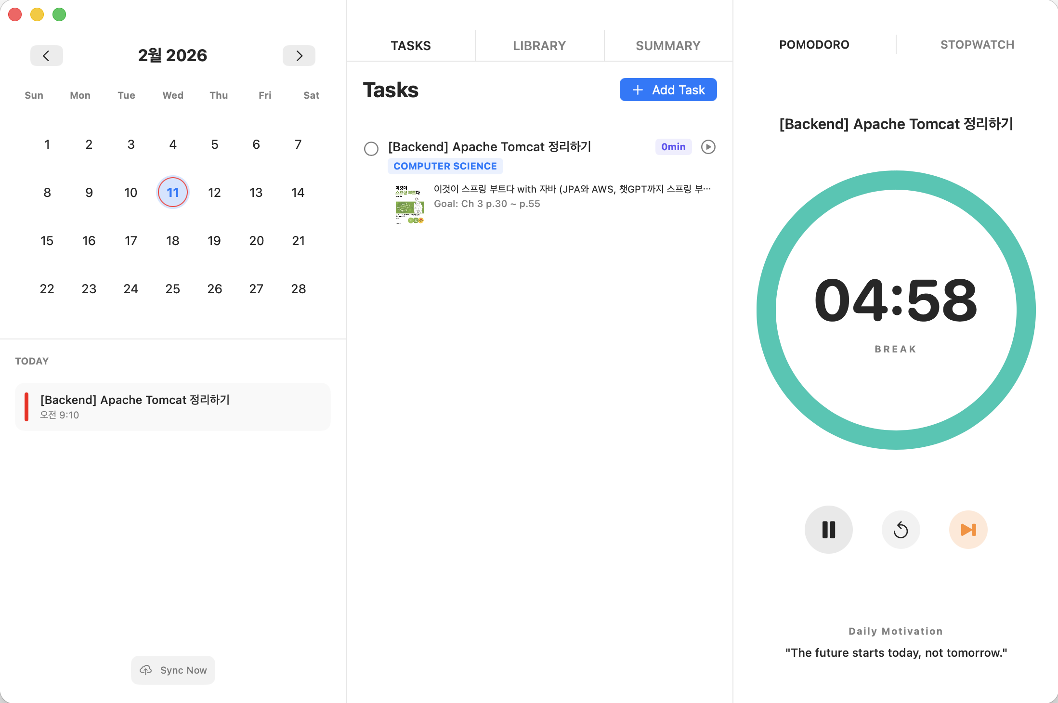
Task: Advance calendar to next month
Action: pyautogui.click(x=299, y=56)
